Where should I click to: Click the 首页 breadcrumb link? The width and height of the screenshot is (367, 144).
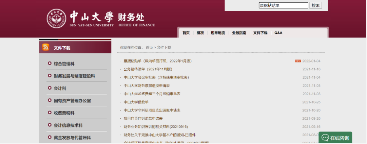point(149,47)
